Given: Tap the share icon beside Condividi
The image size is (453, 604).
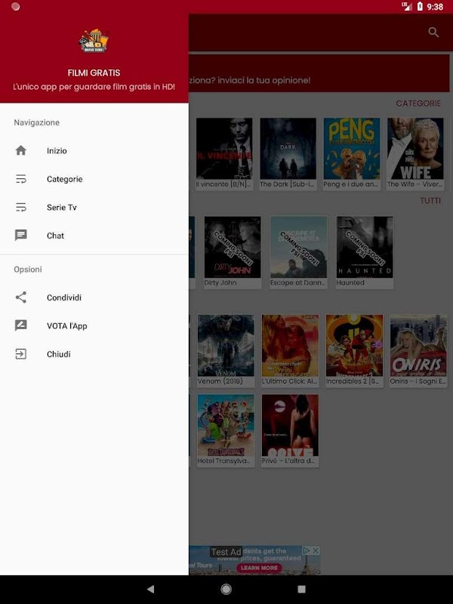Looking at the screenshot, I should click(x=21, y=297).
